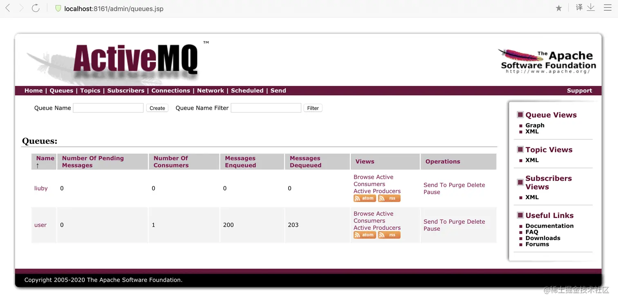
Task: Click the Filter button
Action: (313, 108)
